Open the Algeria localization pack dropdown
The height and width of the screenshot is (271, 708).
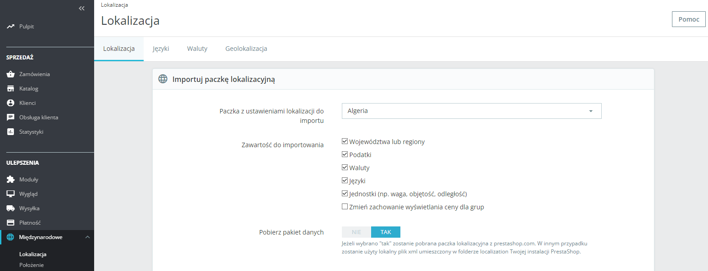point(472,111)
